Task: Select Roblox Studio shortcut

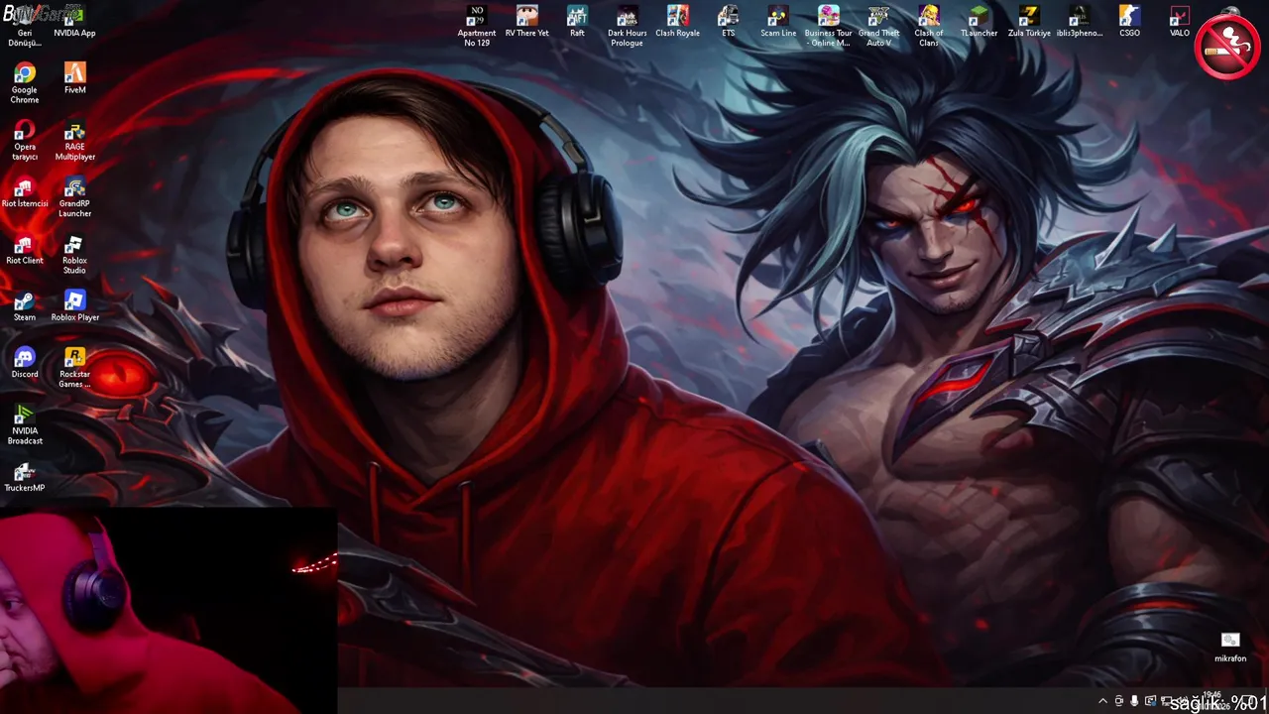Action: 74,254
